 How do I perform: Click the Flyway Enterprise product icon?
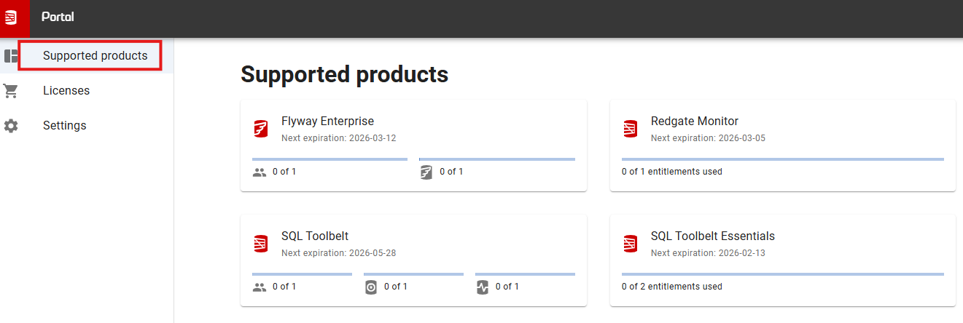coord(261,129)
